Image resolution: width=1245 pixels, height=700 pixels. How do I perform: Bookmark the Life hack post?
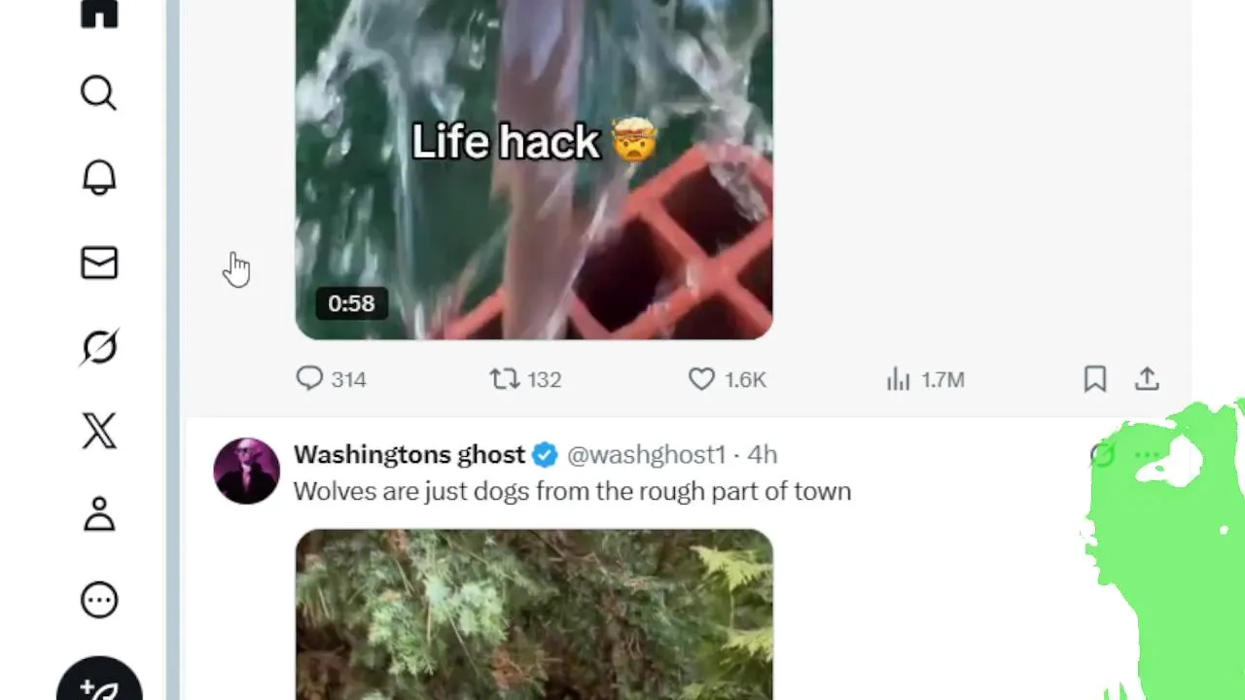[x=1095, y=379]
